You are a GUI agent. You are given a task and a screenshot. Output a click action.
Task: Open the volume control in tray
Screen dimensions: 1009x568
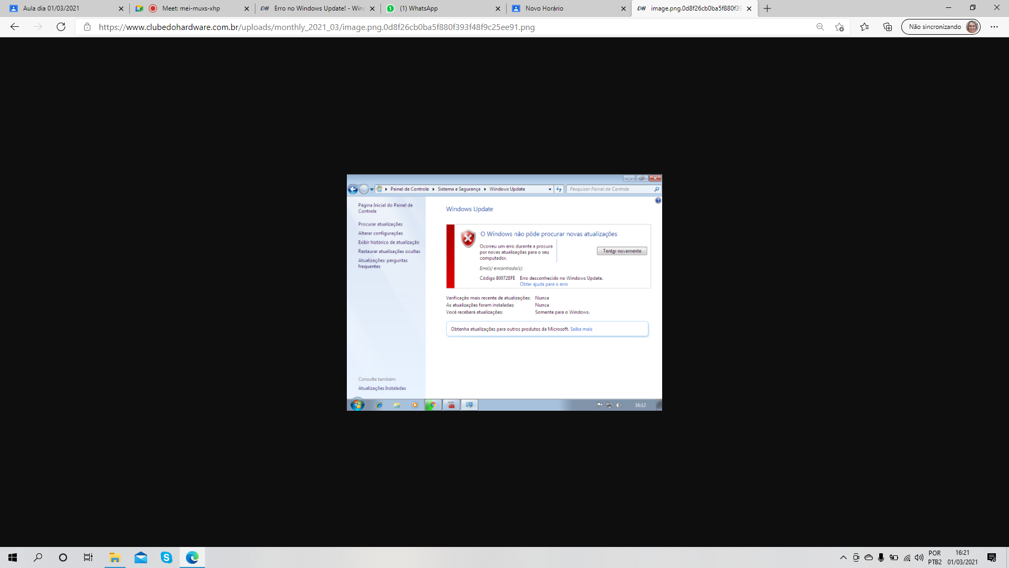coord(919,557)
